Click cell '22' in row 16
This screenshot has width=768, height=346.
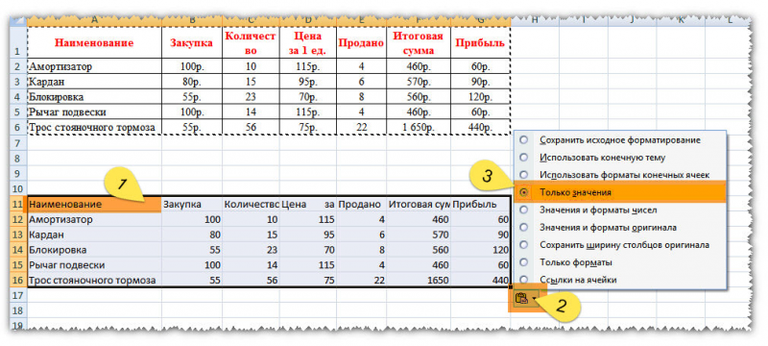pyautogui.click(x=362, y=281)
